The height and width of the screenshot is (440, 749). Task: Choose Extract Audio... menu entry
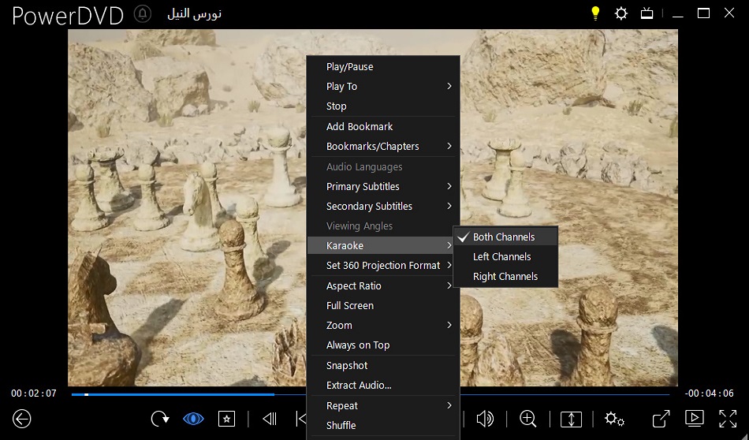(x=359, y=385)
